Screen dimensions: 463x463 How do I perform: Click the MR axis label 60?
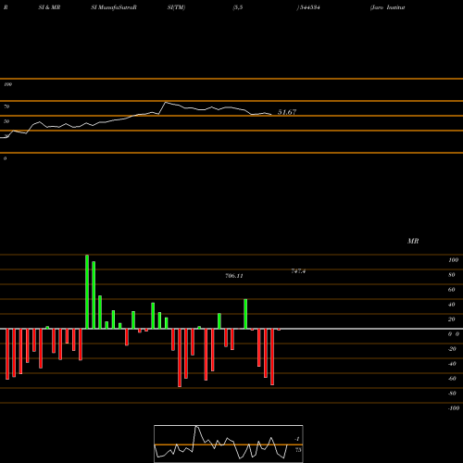(x=452, y=290)
